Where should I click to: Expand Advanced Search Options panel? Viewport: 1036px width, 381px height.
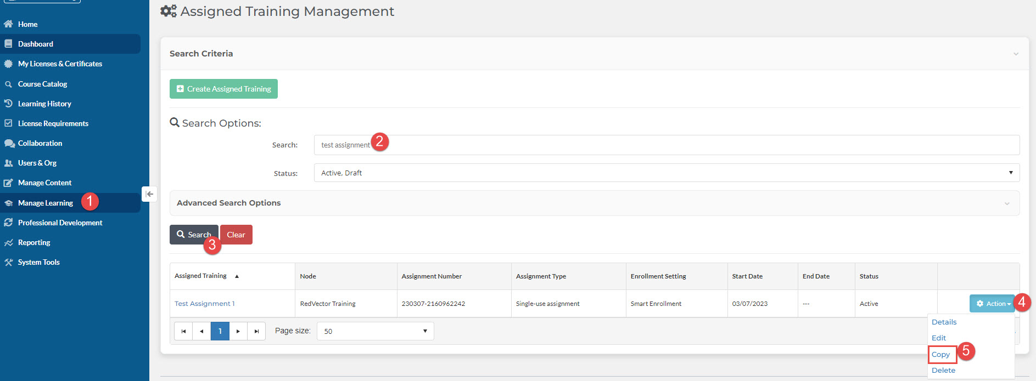pyautogui.click(x=1006, y=203)
